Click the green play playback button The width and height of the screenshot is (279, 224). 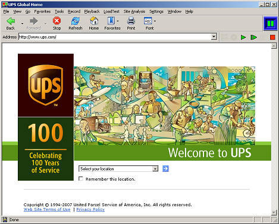243,37
